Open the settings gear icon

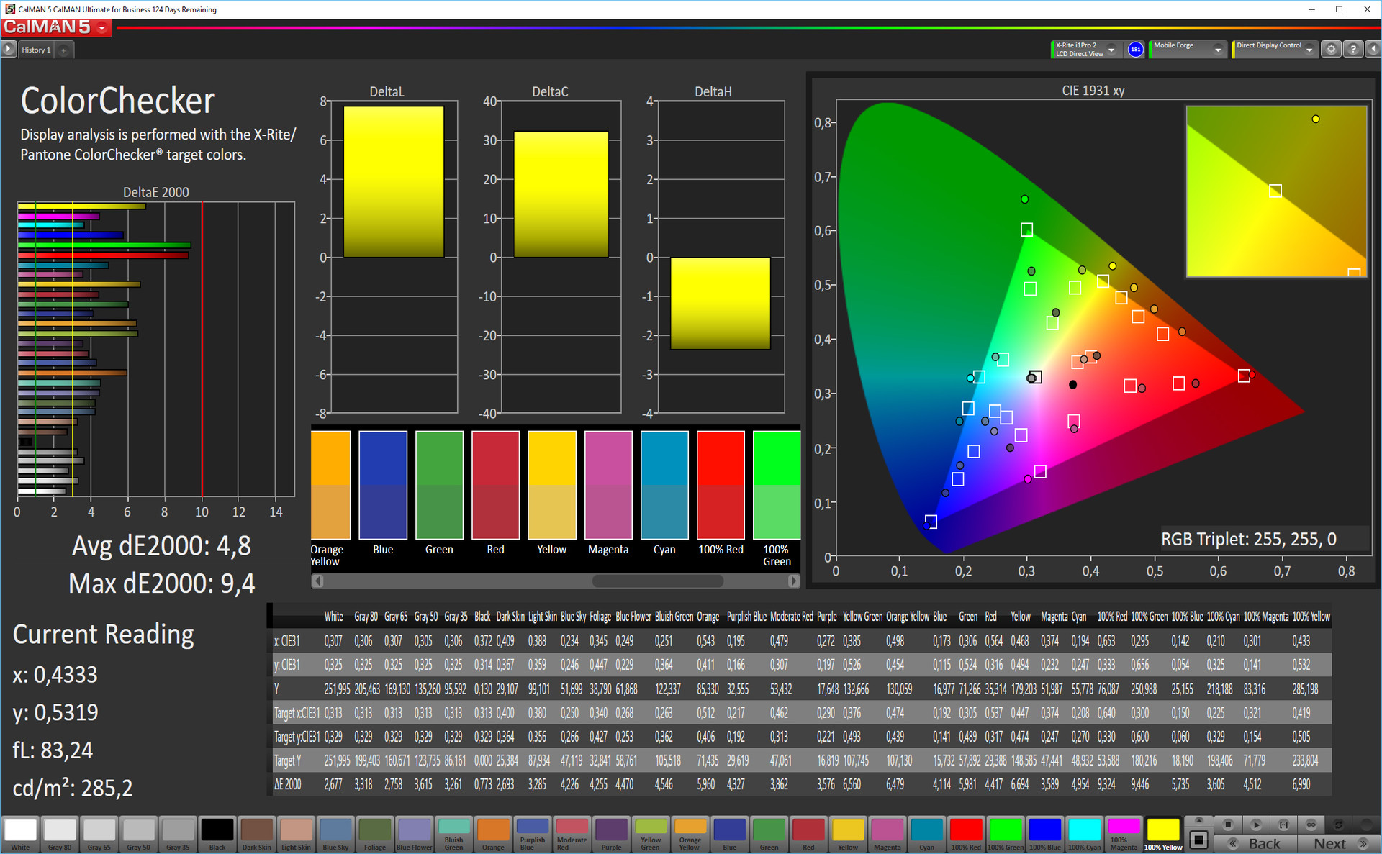1331,50
